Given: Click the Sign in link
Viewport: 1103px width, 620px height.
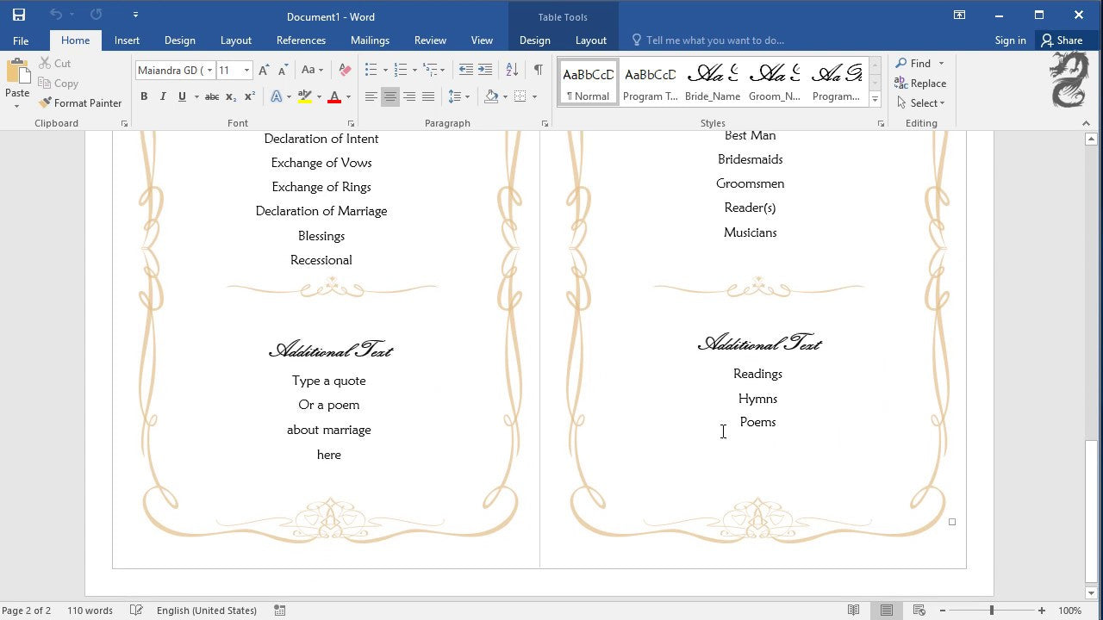Looking at the screenshot, I should coord(1010,40).
